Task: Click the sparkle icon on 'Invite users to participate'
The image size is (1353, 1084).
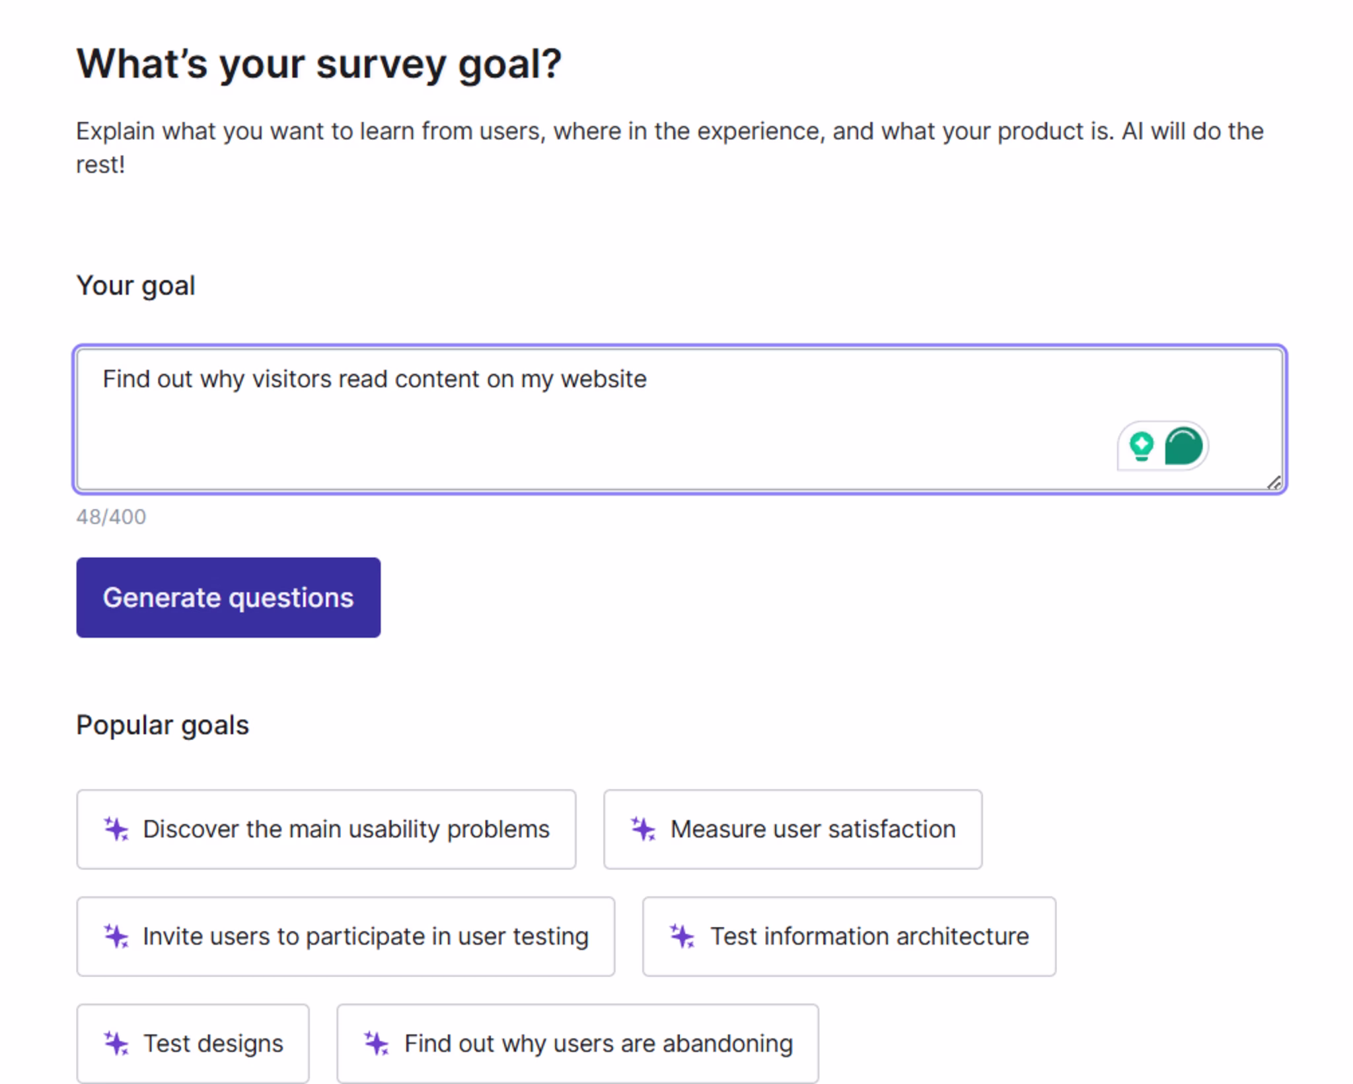Action: (116, 936)
